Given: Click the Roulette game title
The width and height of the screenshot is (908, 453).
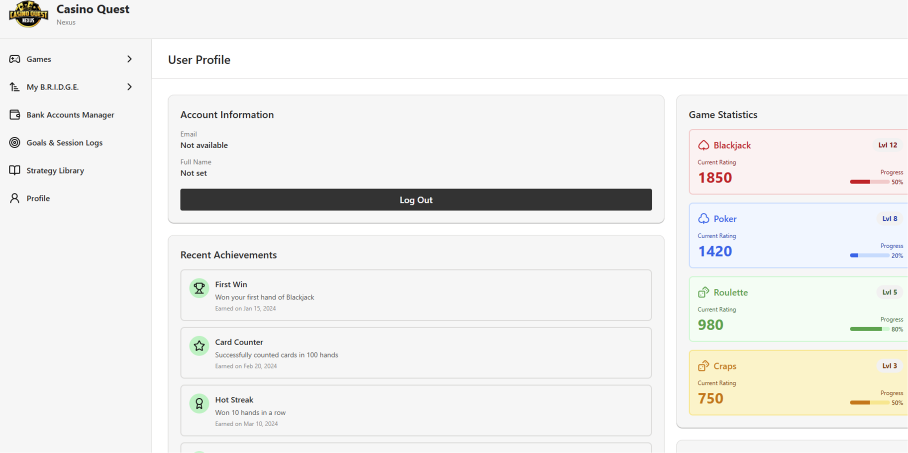Looking at the screenshot, I should 730,292.
